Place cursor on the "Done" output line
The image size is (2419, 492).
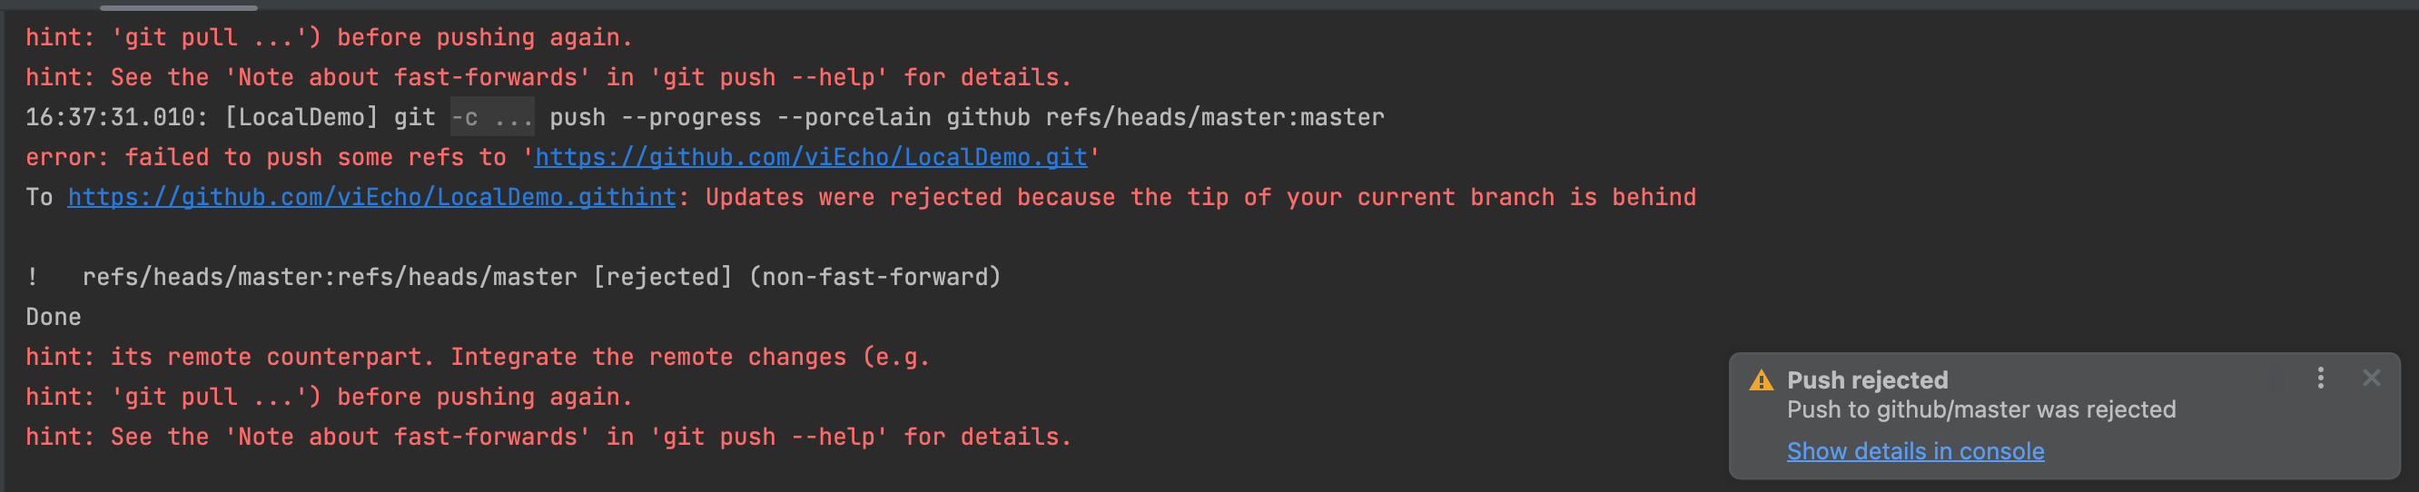tap(54, 318)
